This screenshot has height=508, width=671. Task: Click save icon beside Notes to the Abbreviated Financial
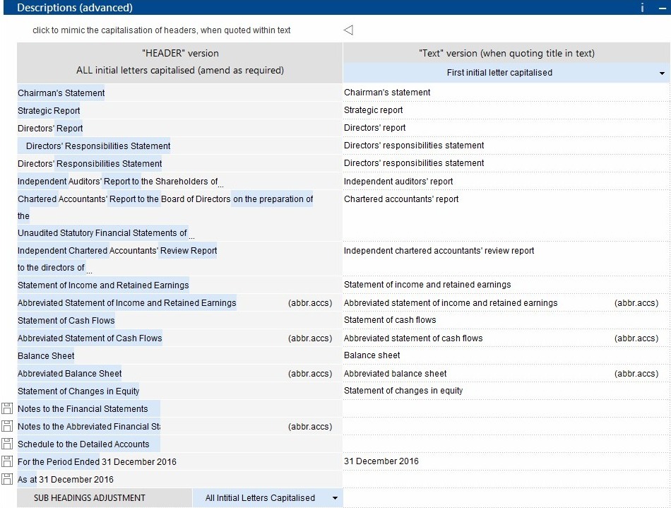pos(7,426)
